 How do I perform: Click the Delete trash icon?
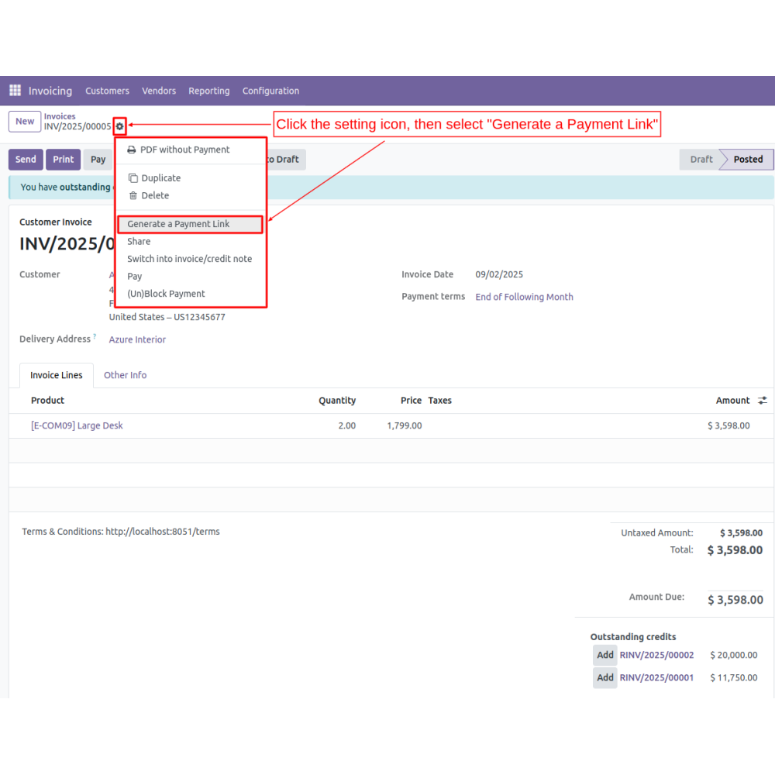[133, 196]
